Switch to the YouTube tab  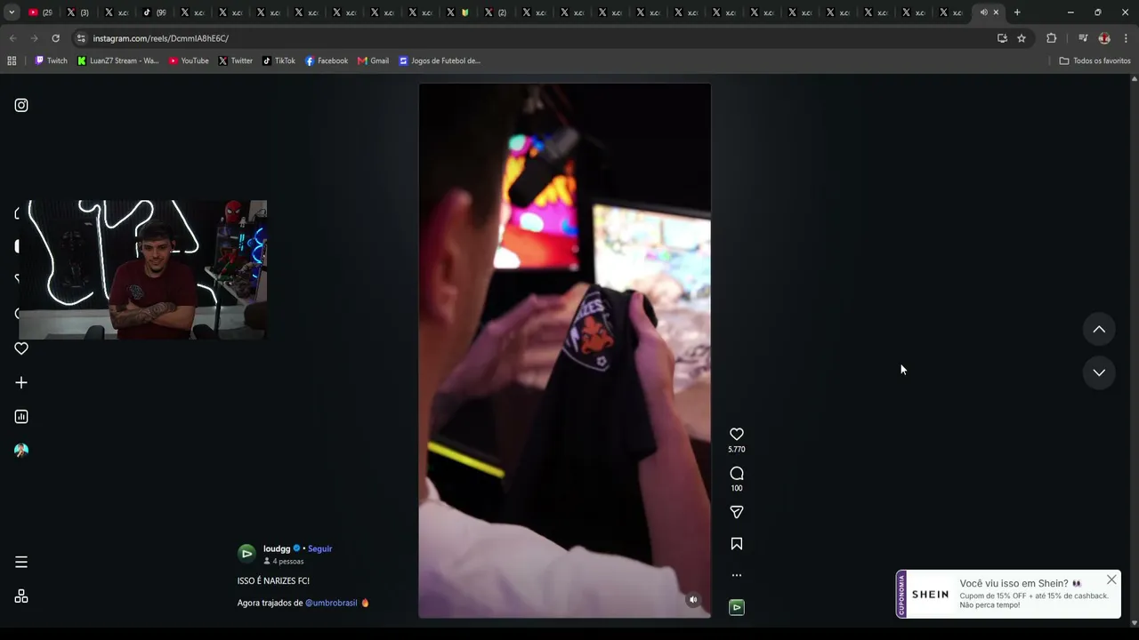point(40,12)
